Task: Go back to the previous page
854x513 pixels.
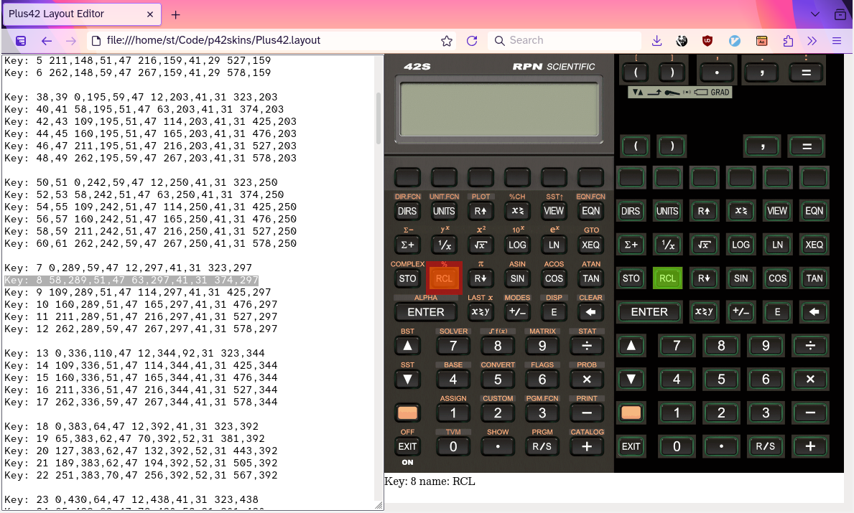Action: pos(47,41)
